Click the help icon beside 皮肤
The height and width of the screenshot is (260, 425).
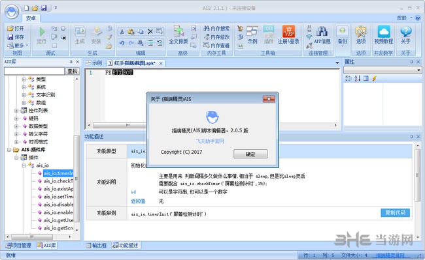418,18
